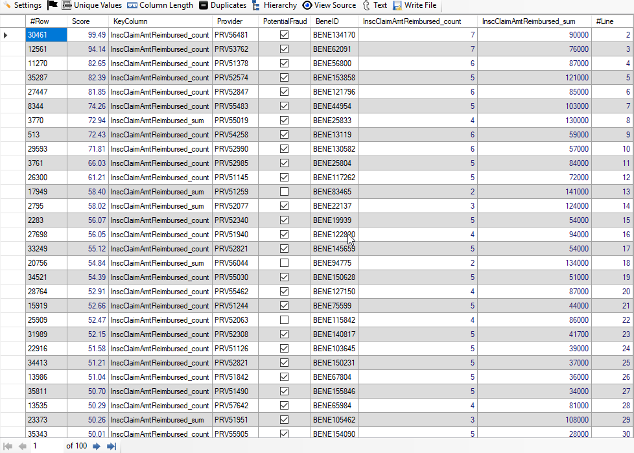Open the Column Length tool
Viewport: 634px width, 453px height.
coord(160,5)
